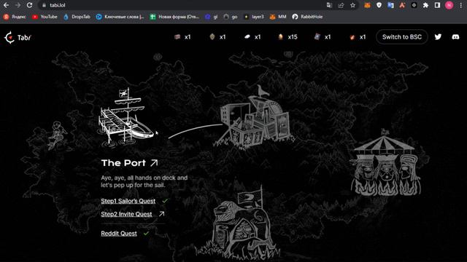Click the circus tent with masks illustration
Image resolution: width=467 pixels, height=262 pixels.
click(x=386, y=162)
